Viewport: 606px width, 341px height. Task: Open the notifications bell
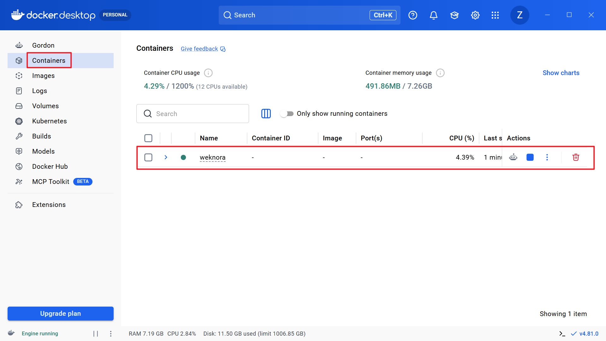coord(434,15)
